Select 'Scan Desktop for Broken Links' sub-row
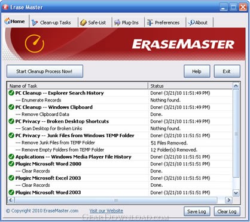The height and width of the screenshot is (222, 250). (120, 128)
